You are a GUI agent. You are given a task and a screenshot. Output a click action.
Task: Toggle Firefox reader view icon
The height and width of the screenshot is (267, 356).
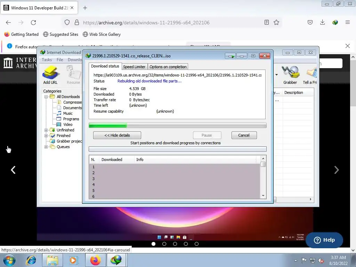pos(267,22)
